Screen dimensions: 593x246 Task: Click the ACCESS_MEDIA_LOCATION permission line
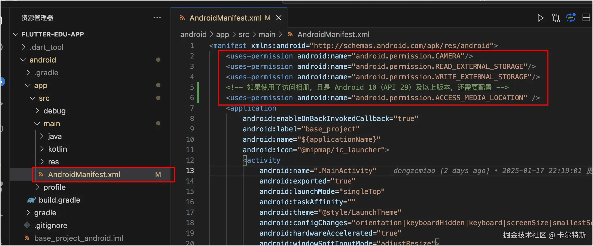(383, 98)
